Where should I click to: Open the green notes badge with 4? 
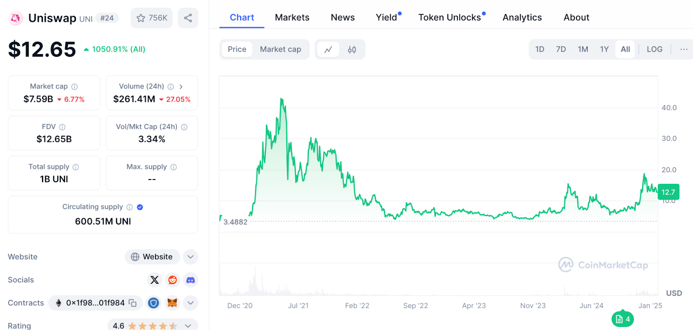(x=623, y=319)
